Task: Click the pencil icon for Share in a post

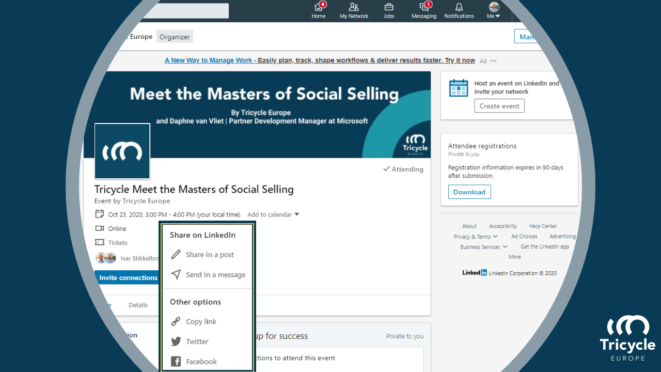Action: click(x=176, y=254)
